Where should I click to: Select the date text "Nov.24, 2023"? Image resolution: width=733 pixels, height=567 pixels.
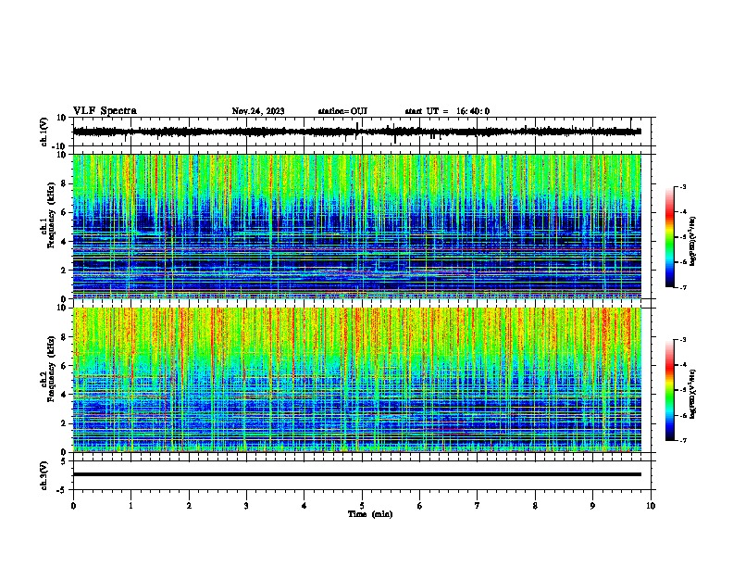[258, 111]
